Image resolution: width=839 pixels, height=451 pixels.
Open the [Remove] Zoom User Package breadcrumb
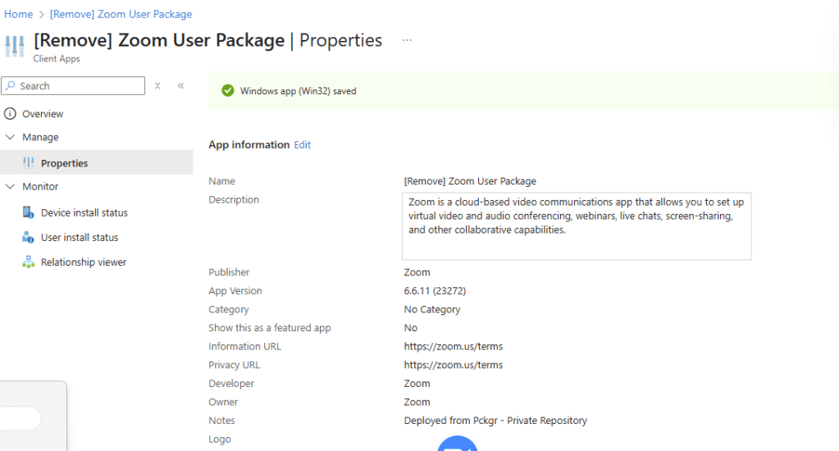[x=121, y=14]
